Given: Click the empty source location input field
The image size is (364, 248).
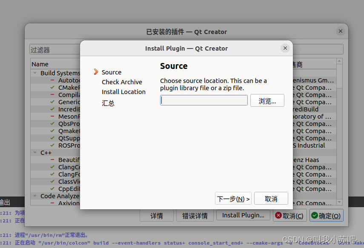Looking at the screenshot, I should point(203,100).
